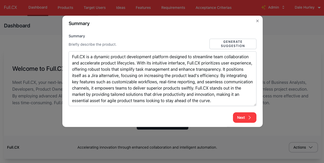The image size is (324, 163).
Task: Open the Products menu item
Action: (65, 8)
